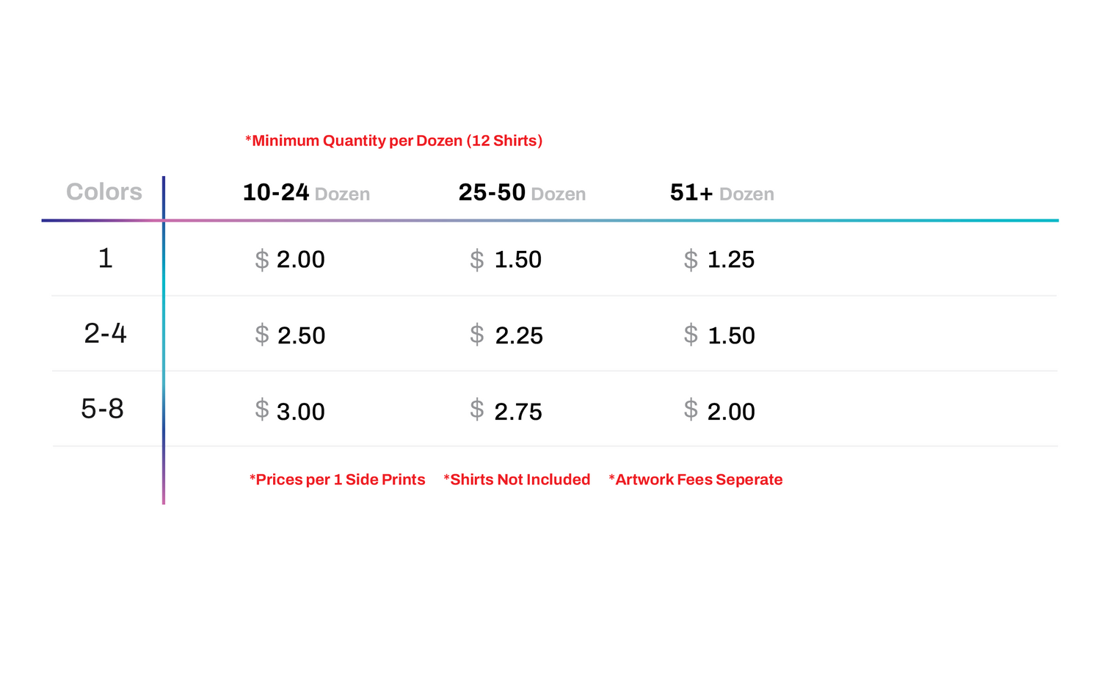Click the $2.50 price cell

click(x=290, y=335)
